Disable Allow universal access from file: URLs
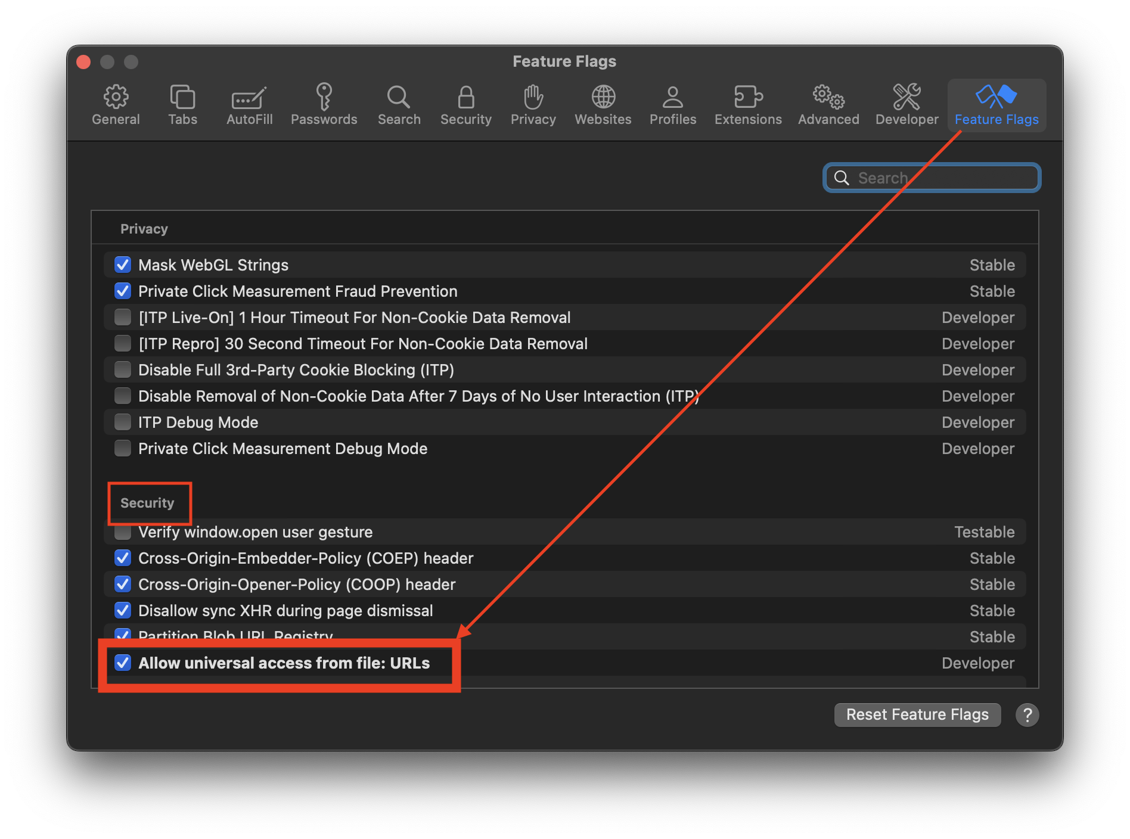The image size is (1130, 839). (x=123, y=663)
